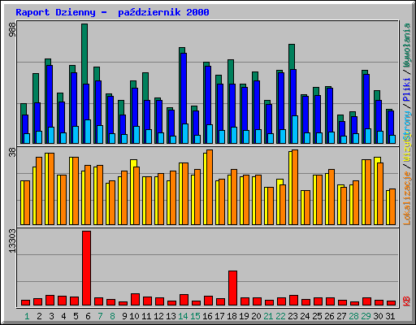Click the 13303 y-axis label
Viewport: 416px width, 325px height.
pos(12,241)
